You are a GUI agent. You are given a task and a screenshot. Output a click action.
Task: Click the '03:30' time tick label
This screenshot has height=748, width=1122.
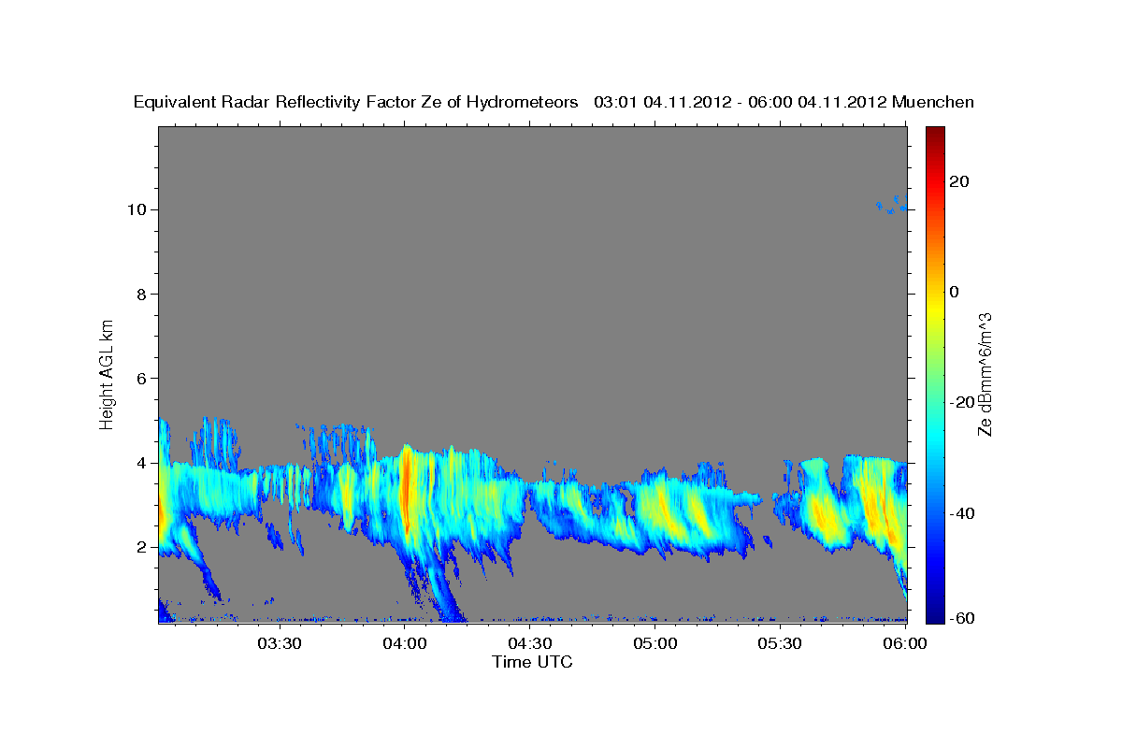pyautogui.click(x=280, y=643)
